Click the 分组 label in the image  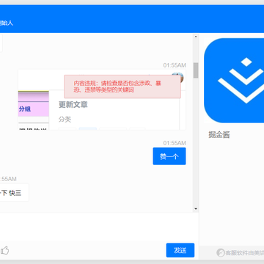tap(25, 109)
